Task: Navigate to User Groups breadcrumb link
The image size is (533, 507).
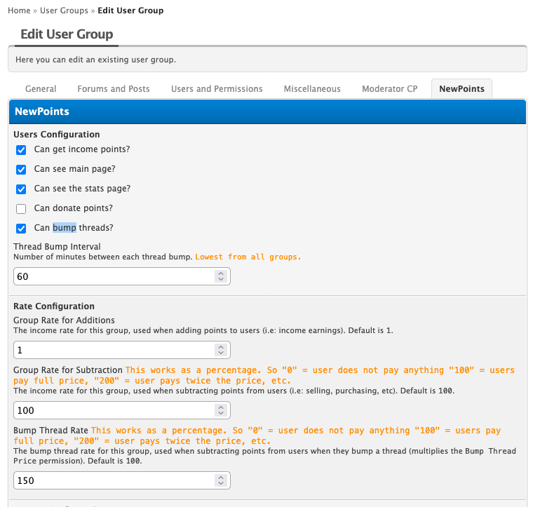Action: click(64, 11)
